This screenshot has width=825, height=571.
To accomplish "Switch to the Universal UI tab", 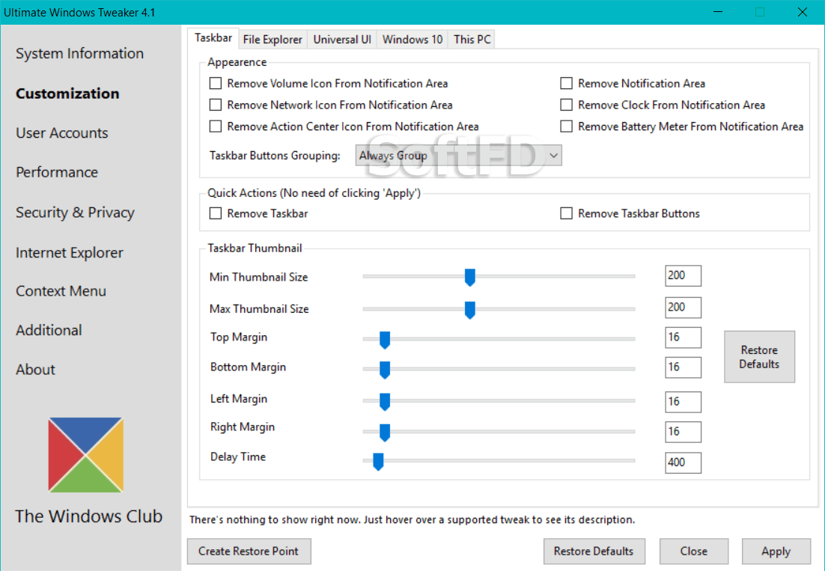I will [342, 40].
